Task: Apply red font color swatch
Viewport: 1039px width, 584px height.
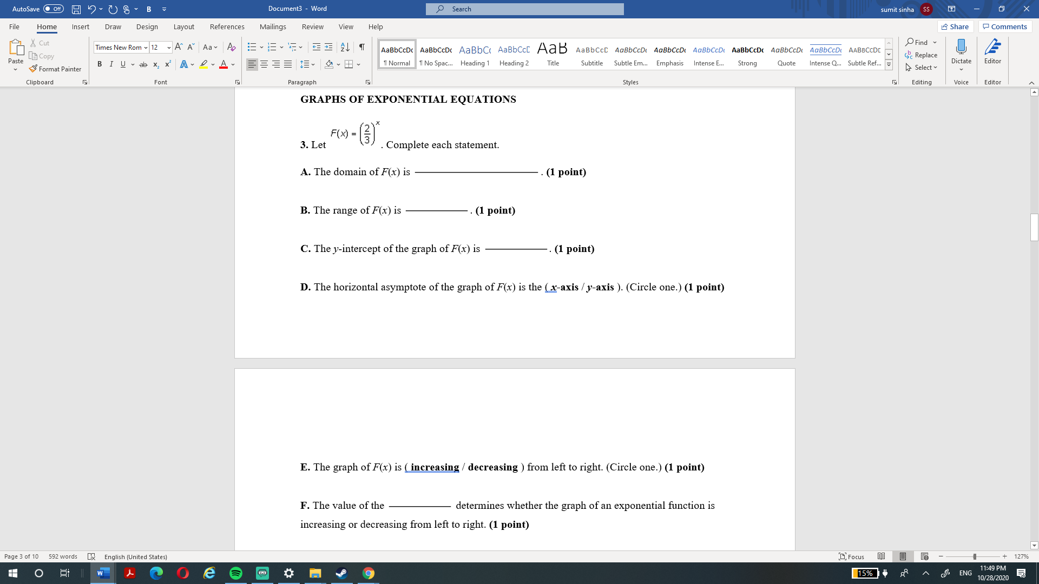Action: click(x=223, y=64)
